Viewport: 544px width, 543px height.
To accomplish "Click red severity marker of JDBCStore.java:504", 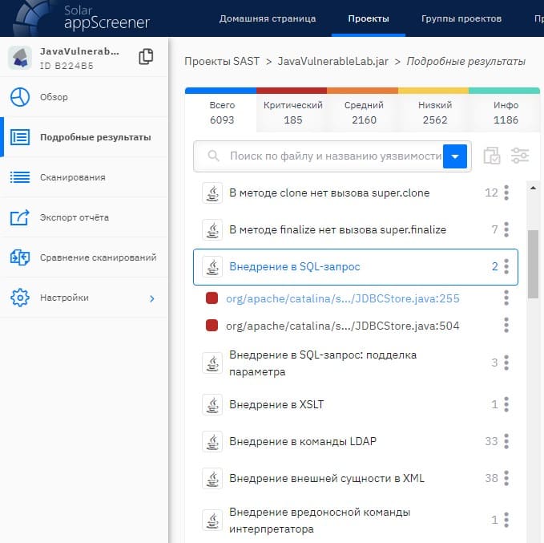I will 212,326.
